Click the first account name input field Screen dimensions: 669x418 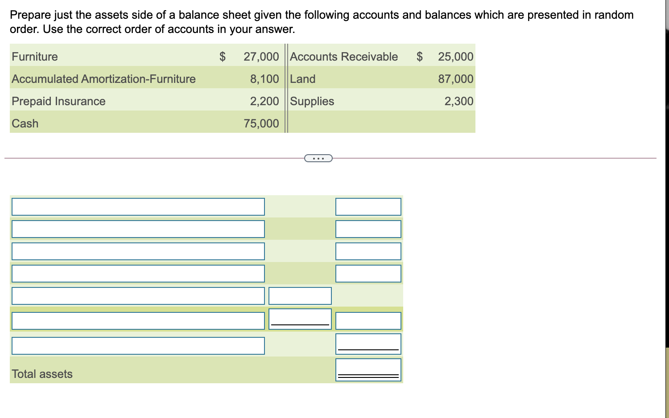point(138,206)
